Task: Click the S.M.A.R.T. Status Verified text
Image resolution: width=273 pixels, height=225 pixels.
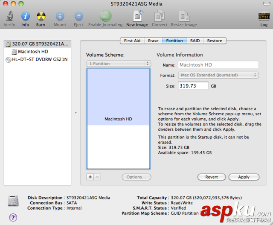Action: coord(178,208)
